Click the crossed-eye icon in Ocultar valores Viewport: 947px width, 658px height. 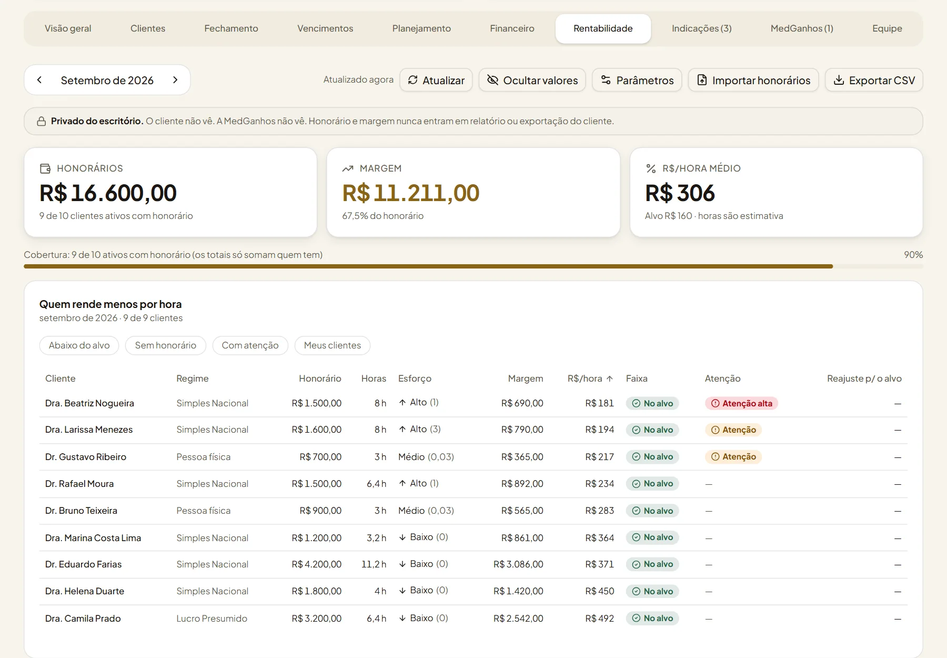(x=492, y=80)
